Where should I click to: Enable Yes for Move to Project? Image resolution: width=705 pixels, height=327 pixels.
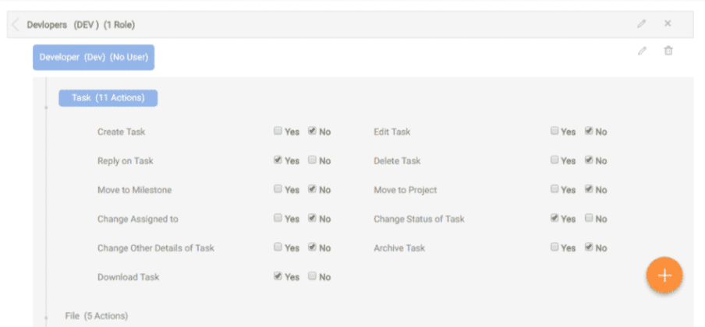(554, 189)
